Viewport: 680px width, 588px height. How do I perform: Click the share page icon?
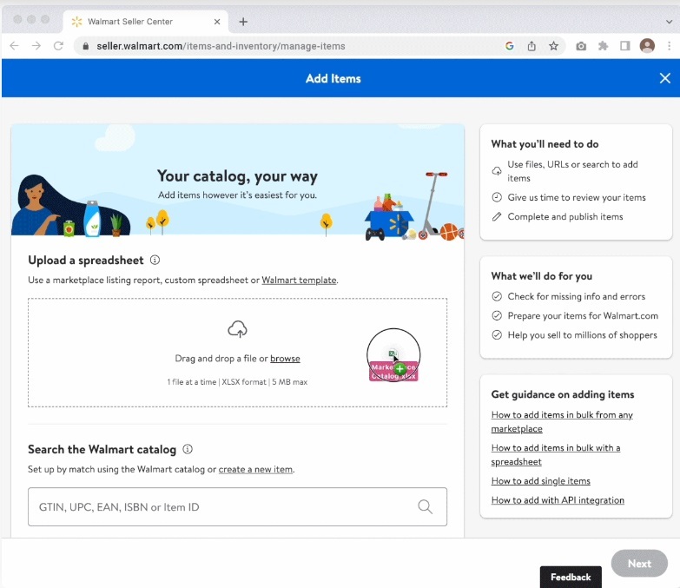531,46
